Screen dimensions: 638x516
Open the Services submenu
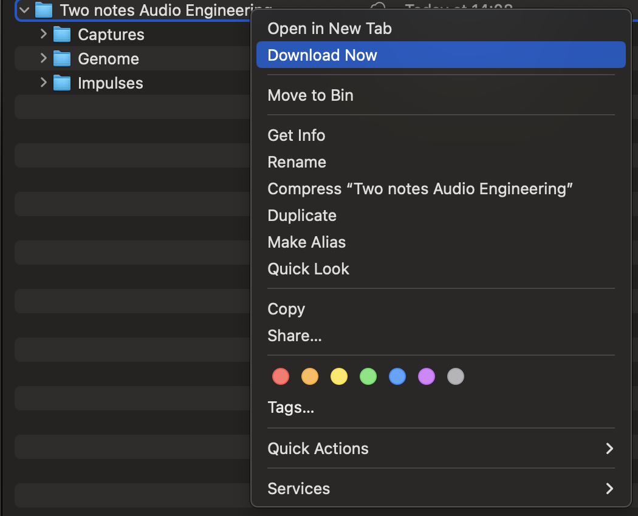click(441, 488)
